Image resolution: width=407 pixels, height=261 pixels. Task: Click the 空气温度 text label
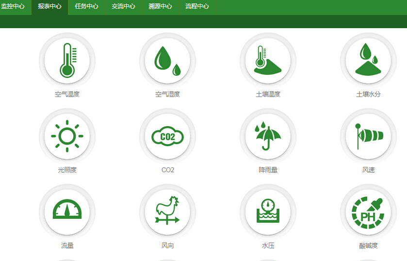(67, 94)
